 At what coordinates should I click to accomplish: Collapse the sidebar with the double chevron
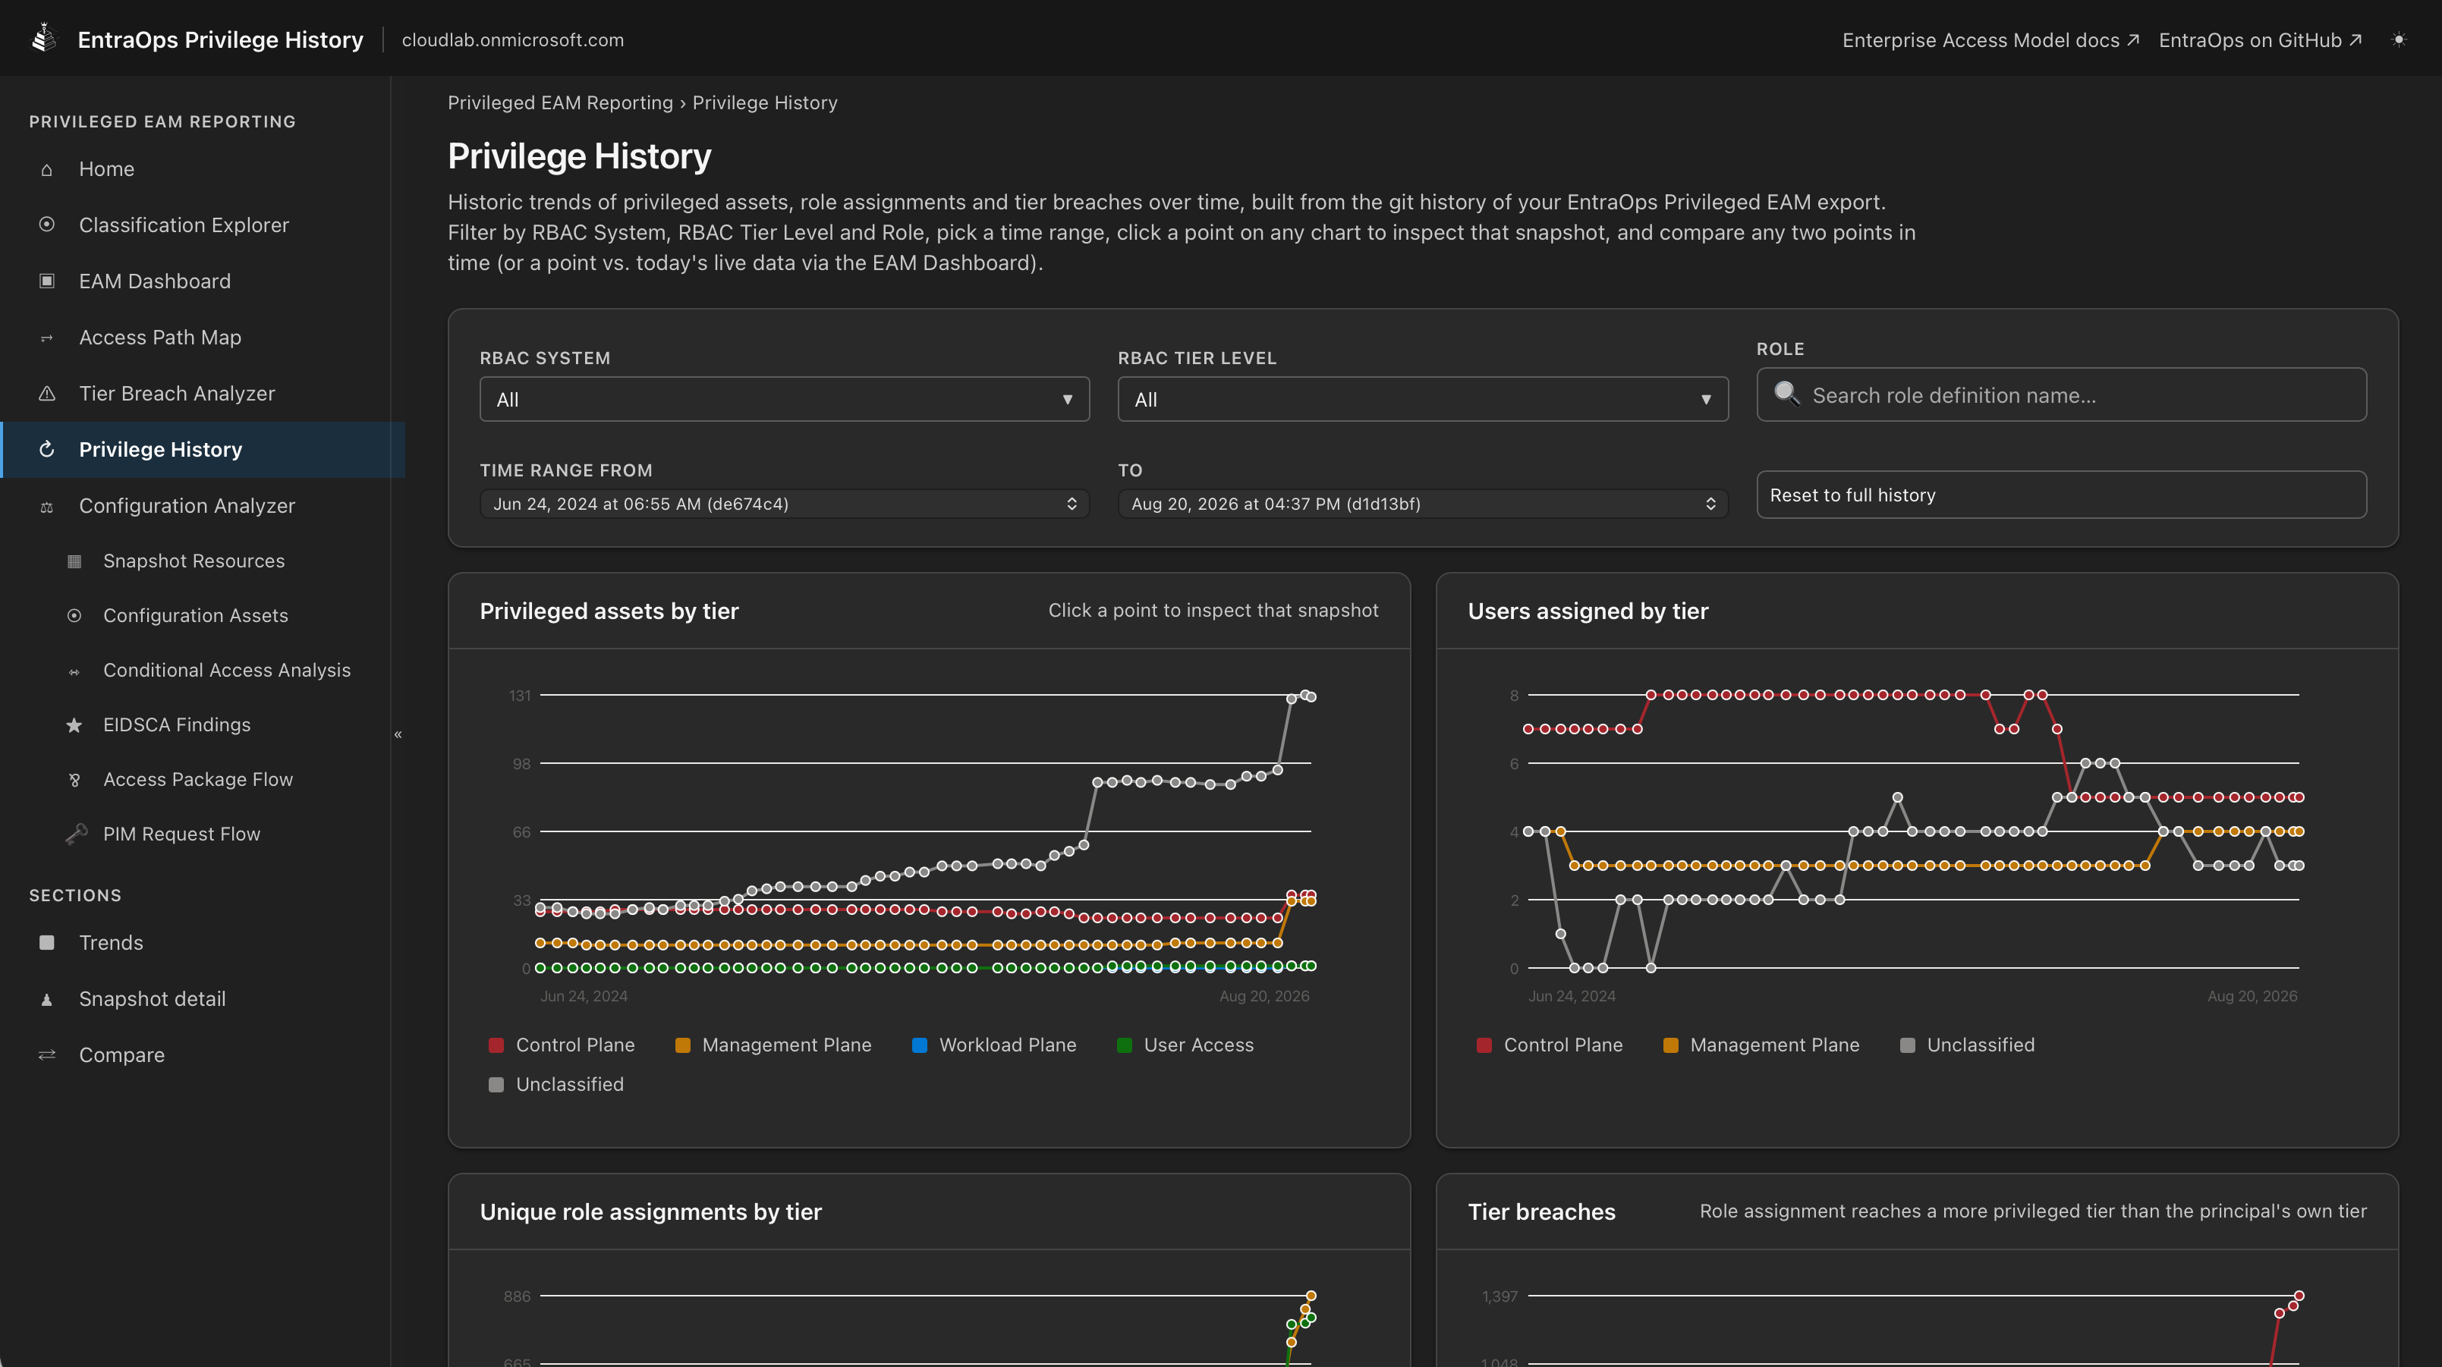tap(398, 734)
